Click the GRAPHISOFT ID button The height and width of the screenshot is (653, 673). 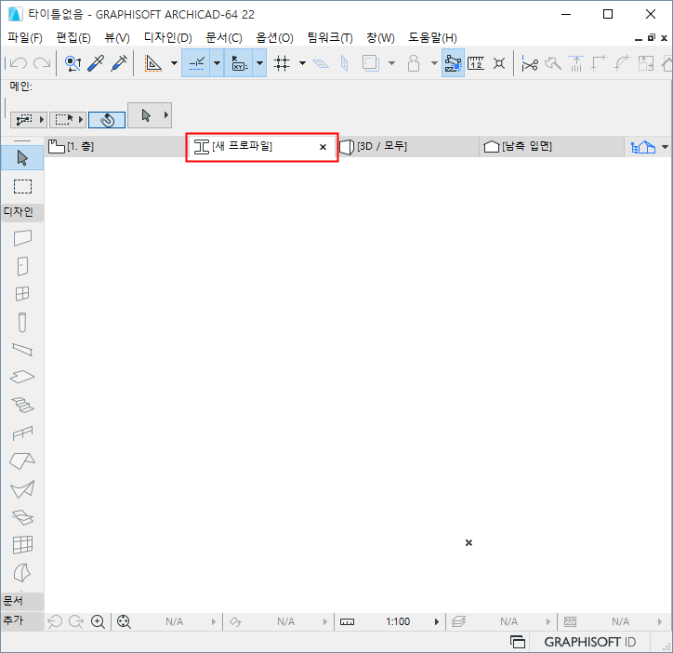[589, 642]
